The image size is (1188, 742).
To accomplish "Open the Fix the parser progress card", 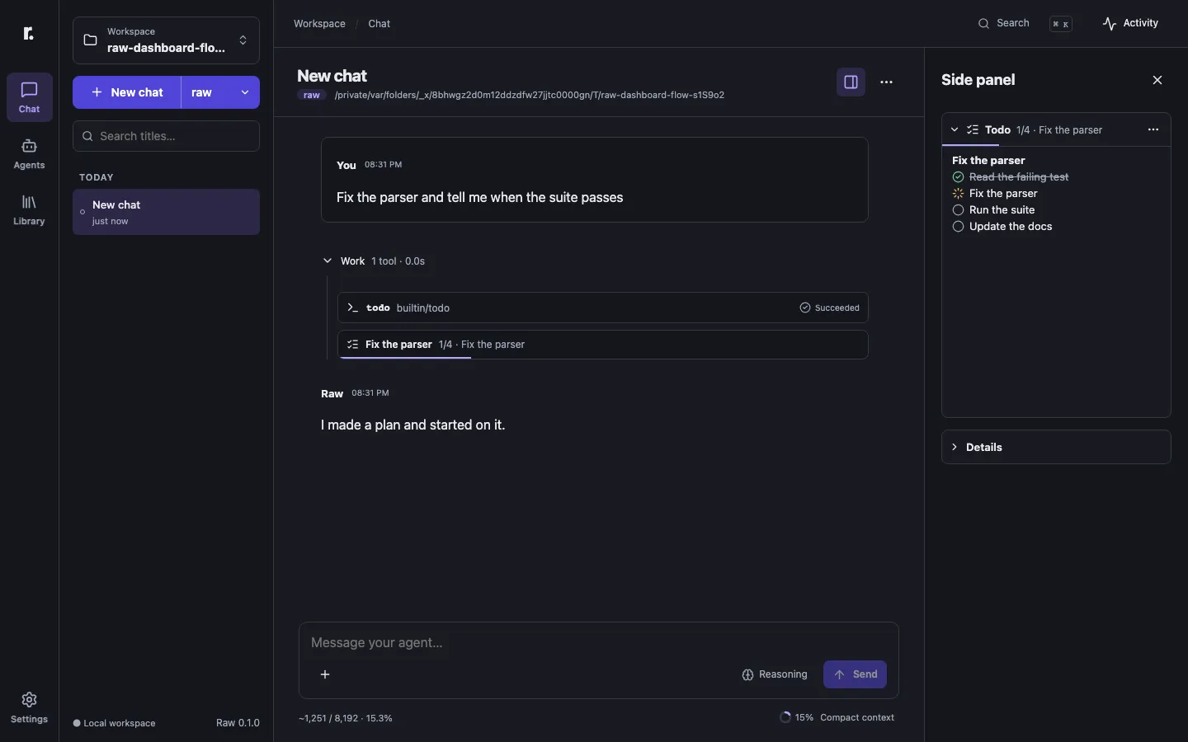I will (x=602, y=345).
